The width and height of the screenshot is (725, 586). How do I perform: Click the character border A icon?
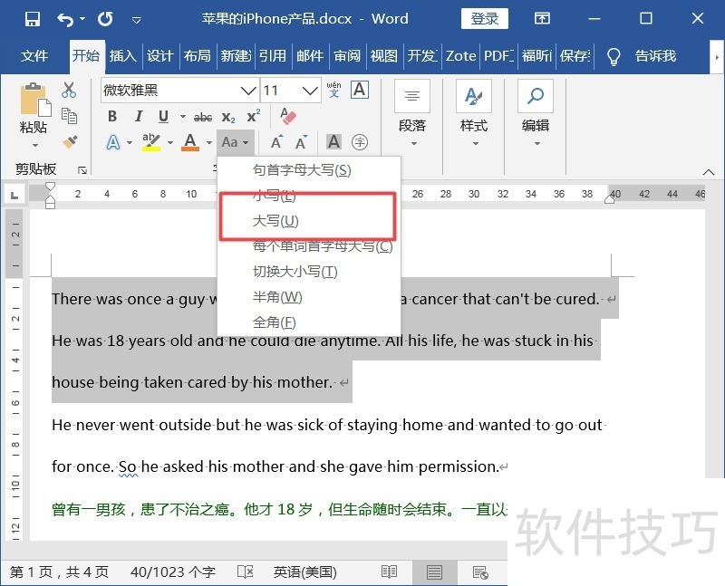[x=359, y=90]
